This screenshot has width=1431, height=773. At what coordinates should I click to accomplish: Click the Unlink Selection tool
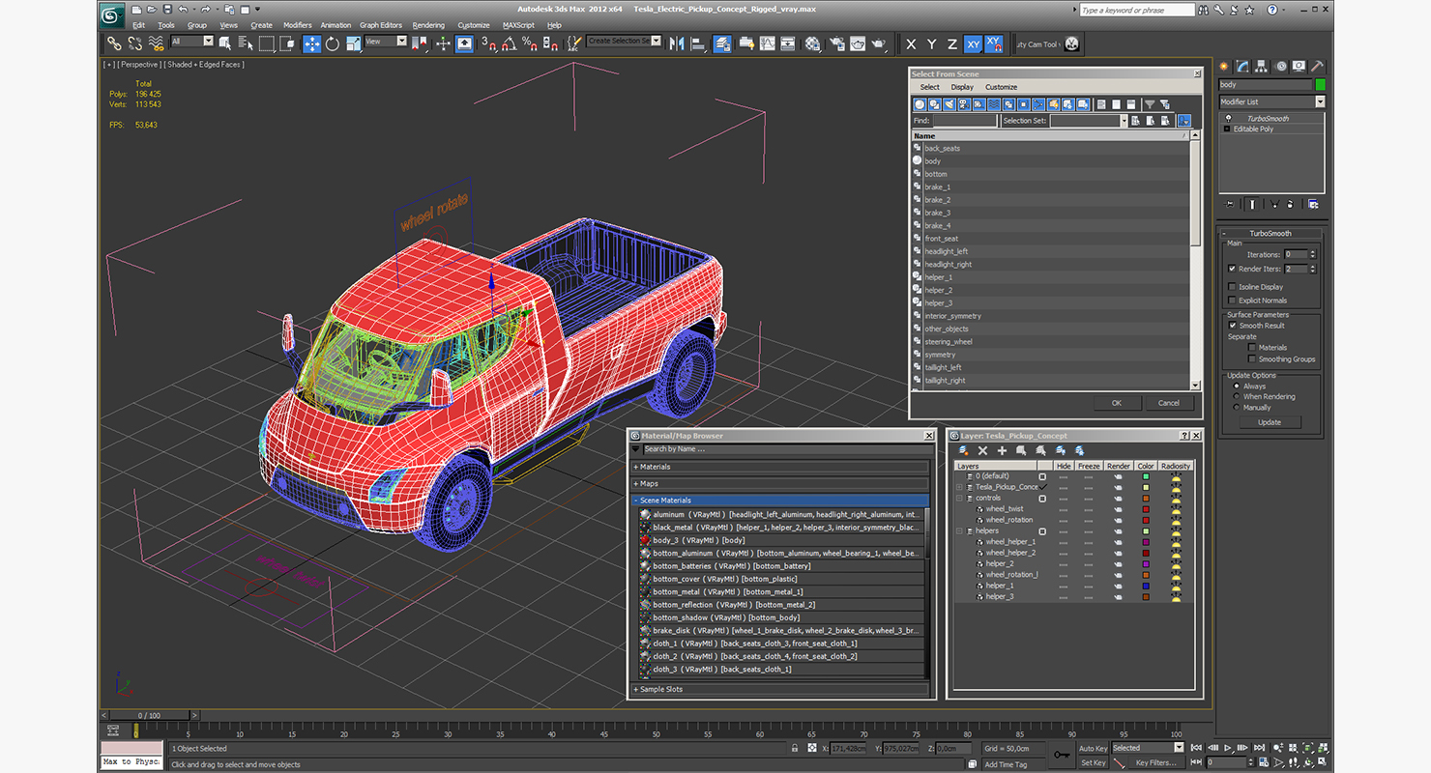click(x=134, y=43)
